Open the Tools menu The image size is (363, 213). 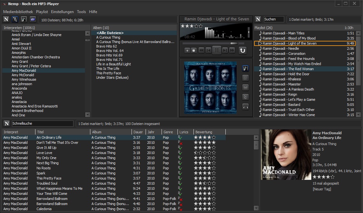[81, 12]
